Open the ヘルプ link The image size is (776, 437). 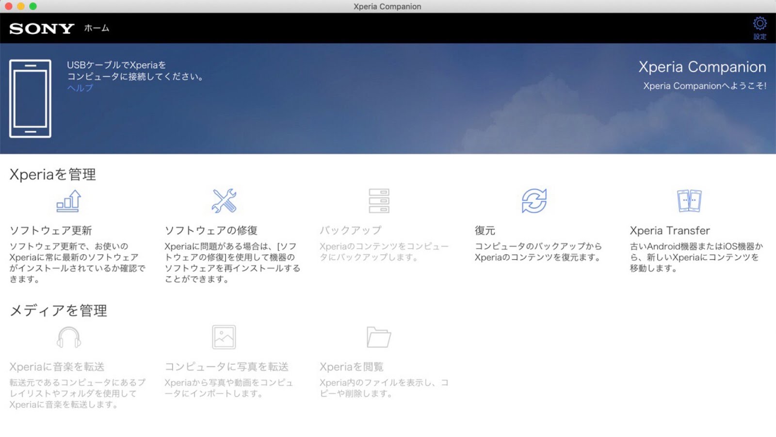point(80,88)
